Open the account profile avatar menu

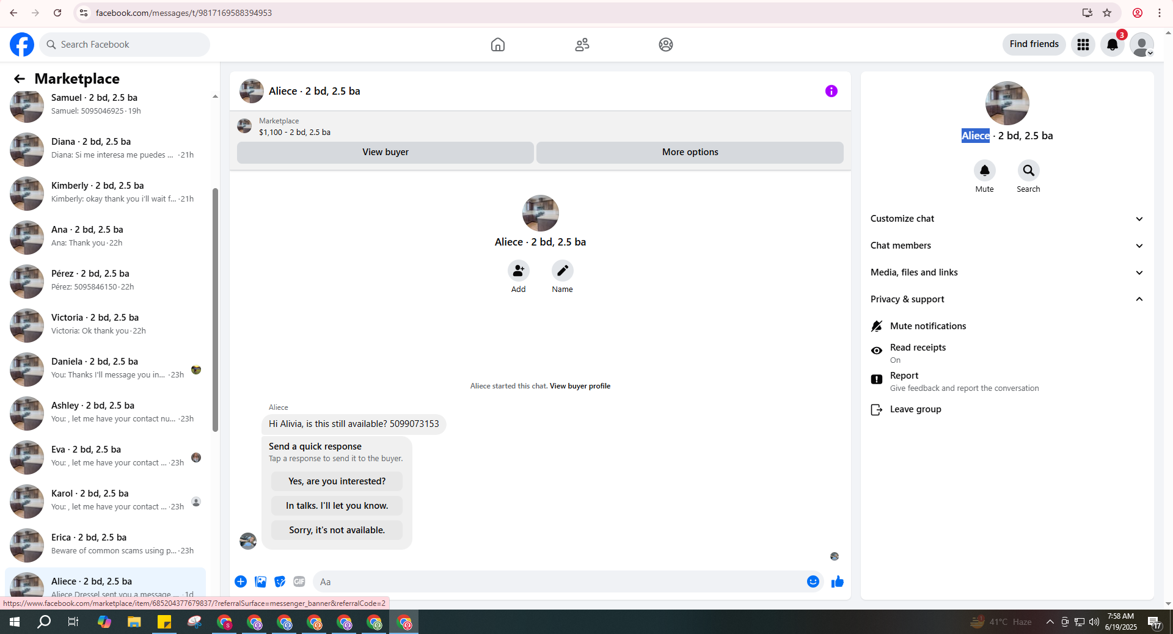point(1142,45)
